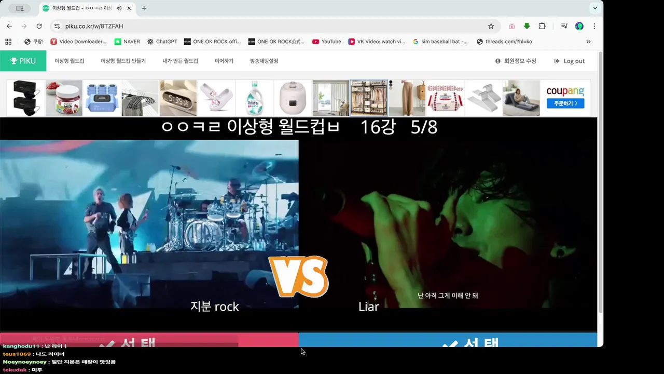Image resolution: width=664 pixels, height=374 pixels.
Task: Go back with the browser back arrow
Action: click(x=9, y=26)
